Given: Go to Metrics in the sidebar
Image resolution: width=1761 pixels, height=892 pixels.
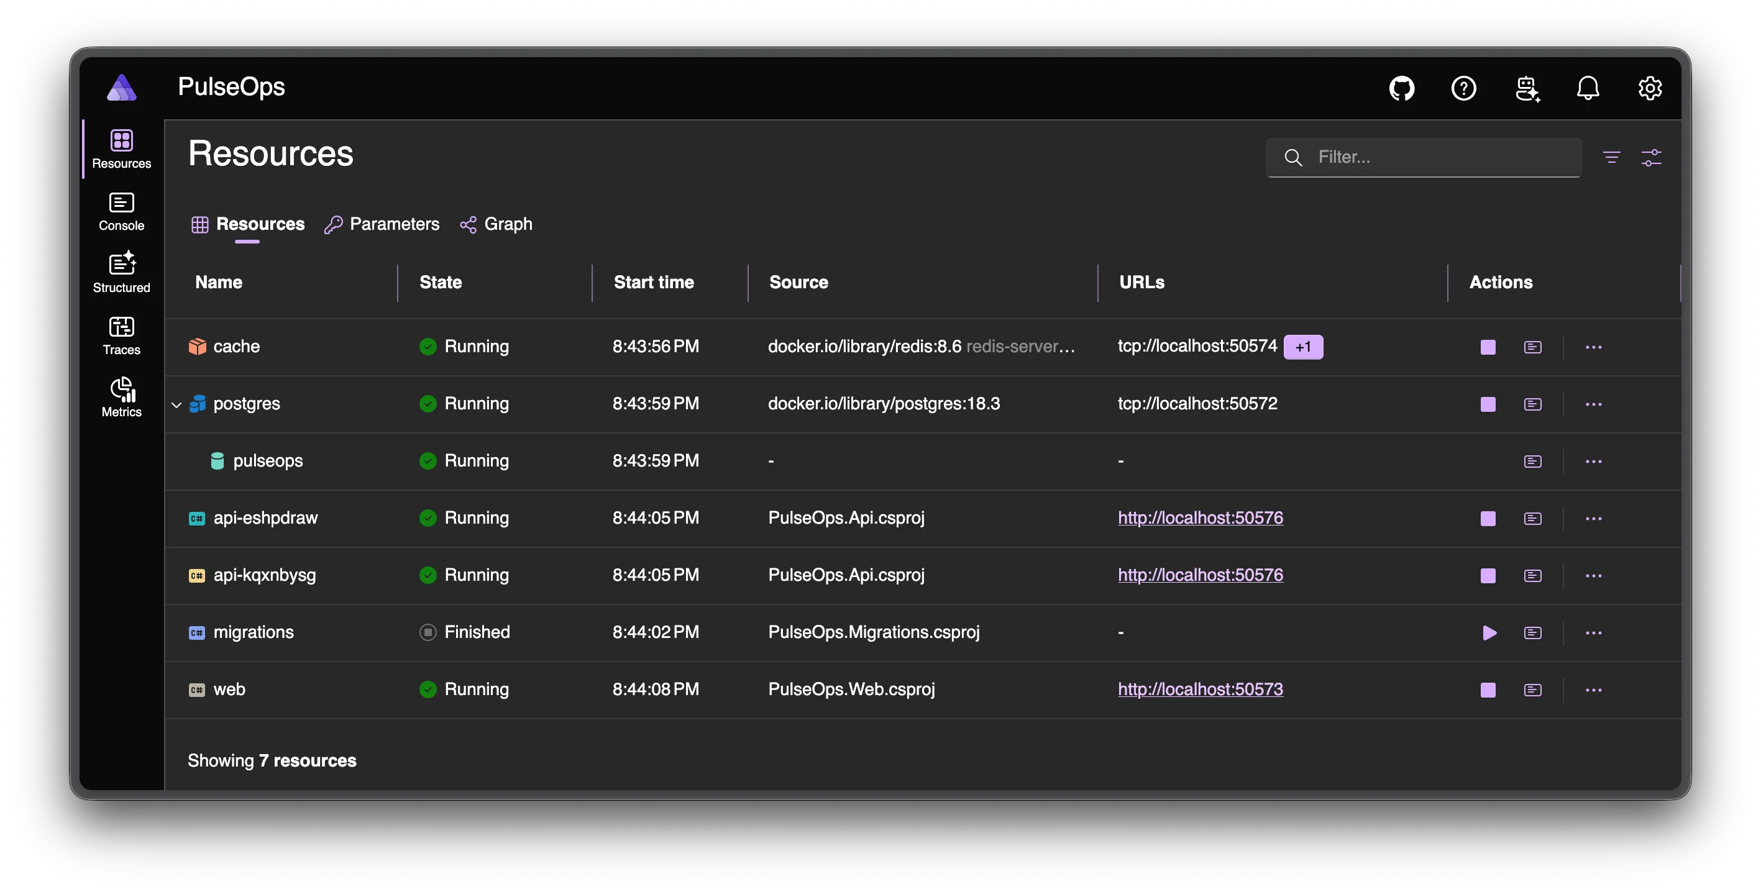Looking at the screenshot, I should click(x=122, y=398).
